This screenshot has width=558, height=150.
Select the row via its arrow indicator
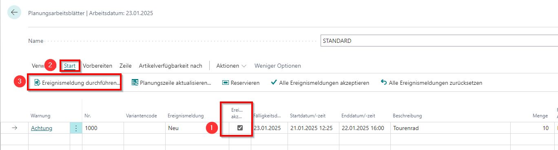click(15, 128)
